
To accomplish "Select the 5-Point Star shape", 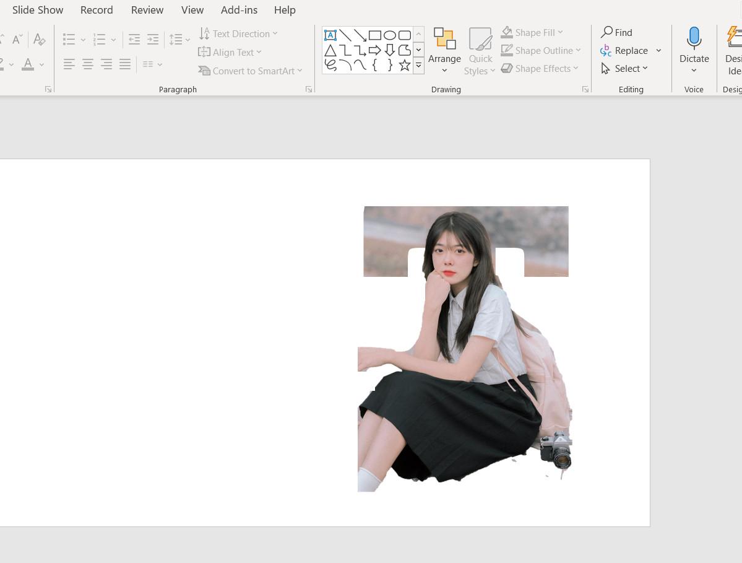I will [405, 65].
